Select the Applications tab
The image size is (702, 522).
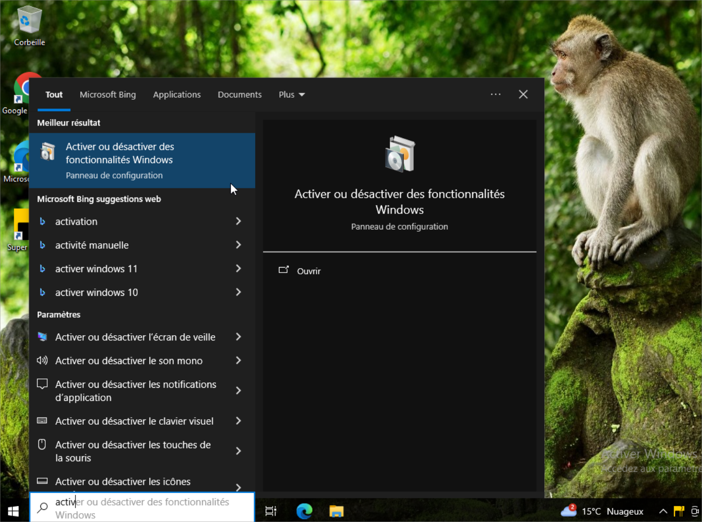pos(177,94)
